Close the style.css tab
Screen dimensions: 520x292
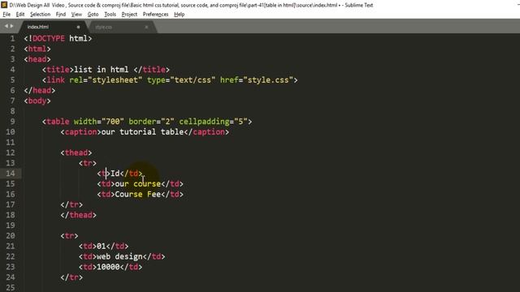146,27
